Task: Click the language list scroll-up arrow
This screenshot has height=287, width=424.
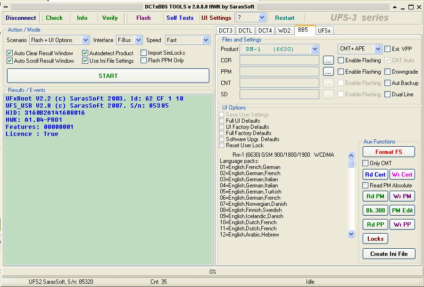Action: click(x=351, y=155)
